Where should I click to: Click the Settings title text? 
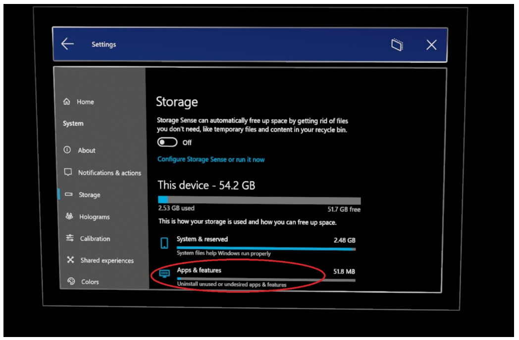tap(104, 44)
